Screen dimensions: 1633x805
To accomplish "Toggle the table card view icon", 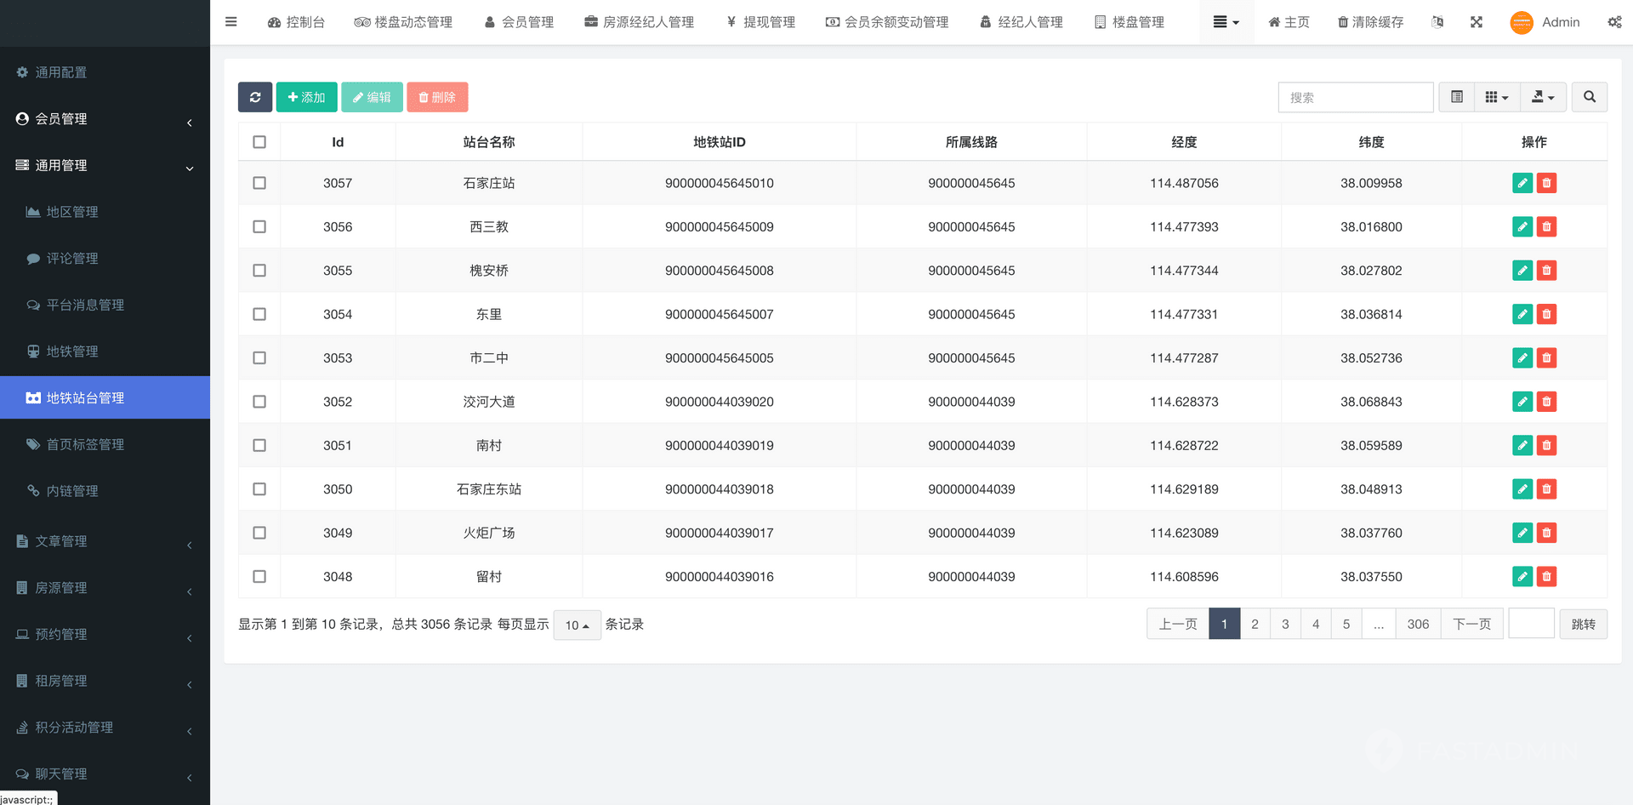I will coord(1456,97).
